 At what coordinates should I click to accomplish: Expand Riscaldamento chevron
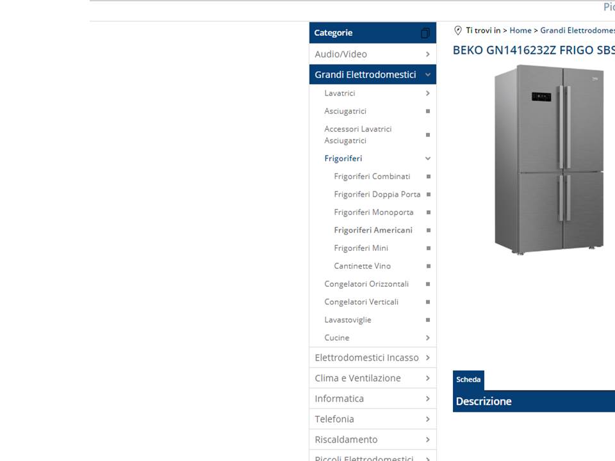tap(428, 440)
